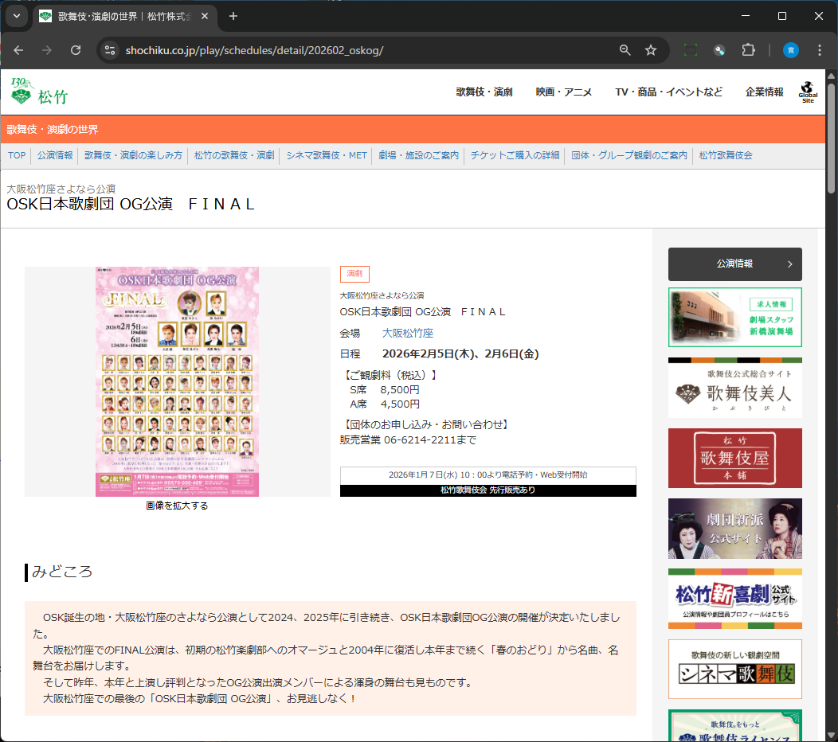Screen dimensions: 838x742
Task: Click the 大阪松竹座 venue link
Action: pos(408,334)
